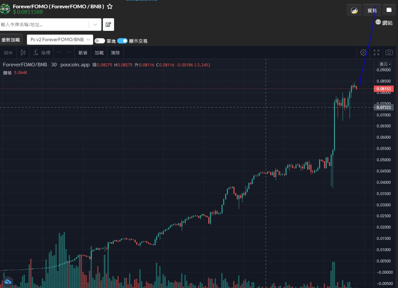This screenshot has width=398, height=288.
Task: Click the 0.05000 price axis label
Action: (384, 160)
